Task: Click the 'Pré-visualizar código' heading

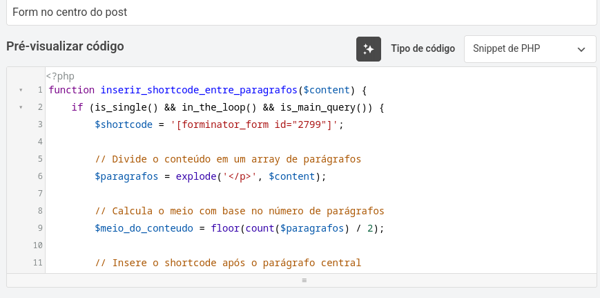Action: 65,46
